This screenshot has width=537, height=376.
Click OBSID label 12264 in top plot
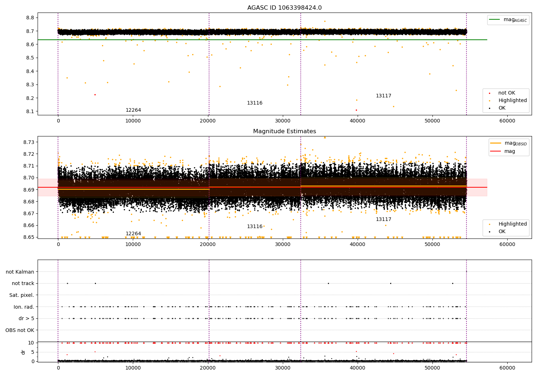pos(133,110)
